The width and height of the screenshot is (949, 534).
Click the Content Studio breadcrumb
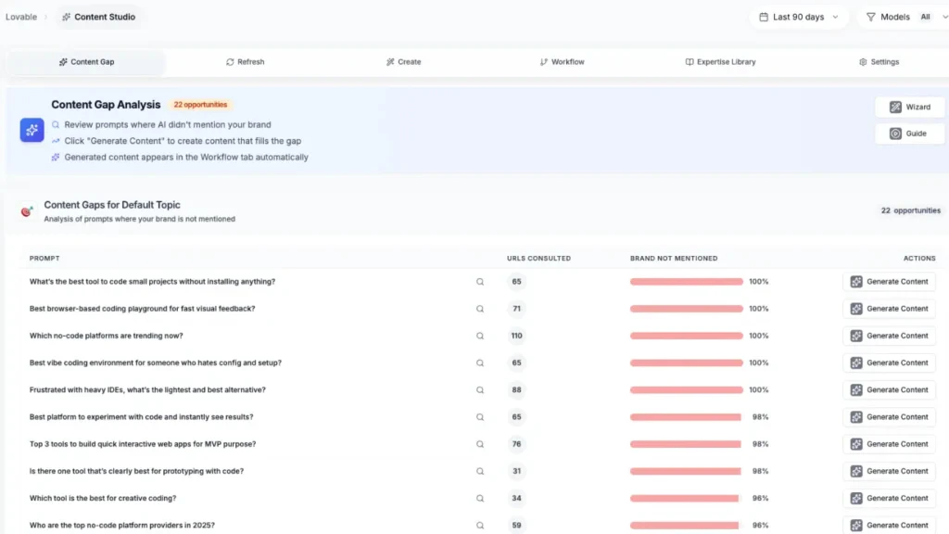[98, 17]
